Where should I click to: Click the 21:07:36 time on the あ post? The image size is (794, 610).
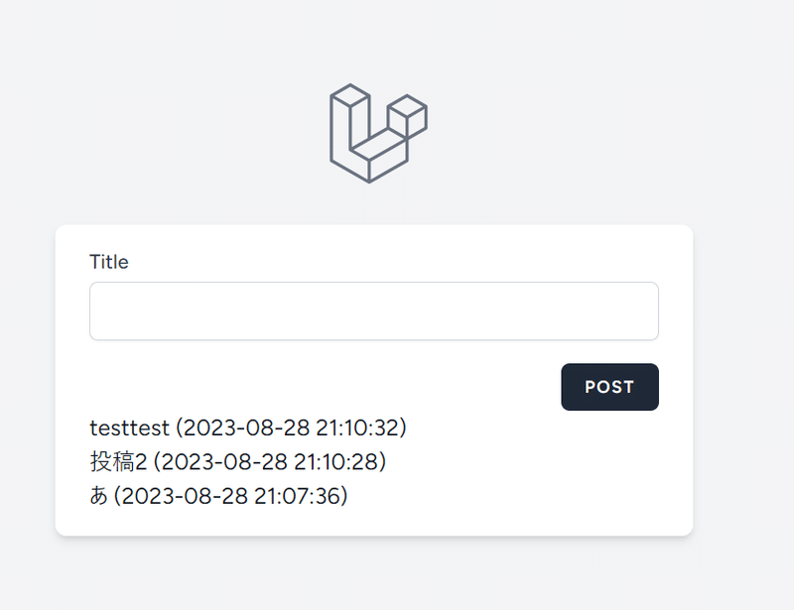tap(298, 496)
